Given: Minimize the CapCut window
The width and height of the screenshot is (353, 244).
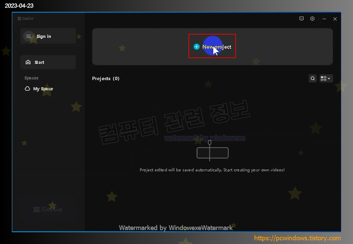Looking at the screenshot, I should point(324,19).
